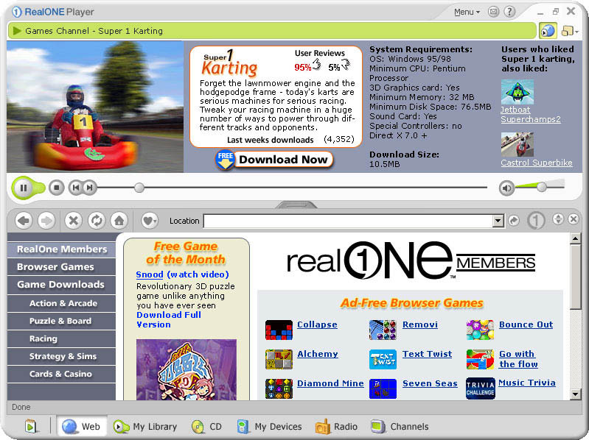Screen dimensions: 589x440
Task: Open the Seven Seas game link
Action: click(430, 383)
